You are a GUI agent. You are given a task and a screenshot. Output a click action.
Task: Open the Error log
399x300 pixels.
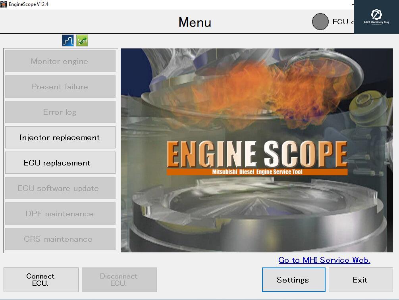pos(60,112)
